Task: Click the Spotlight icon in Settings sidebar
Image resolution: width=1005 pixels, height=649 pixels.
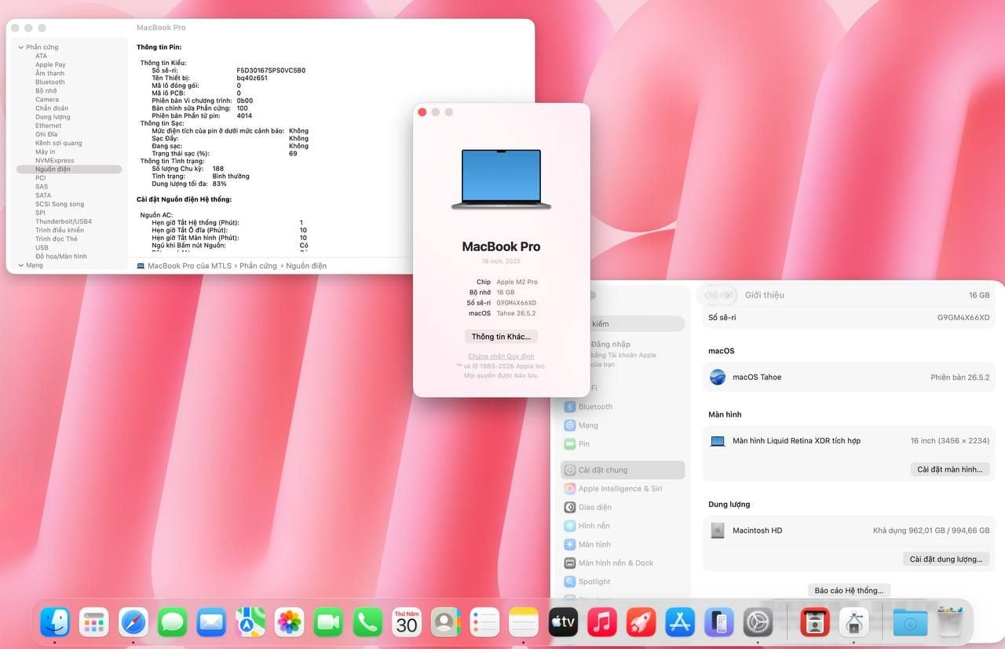Action: (570, 582)
